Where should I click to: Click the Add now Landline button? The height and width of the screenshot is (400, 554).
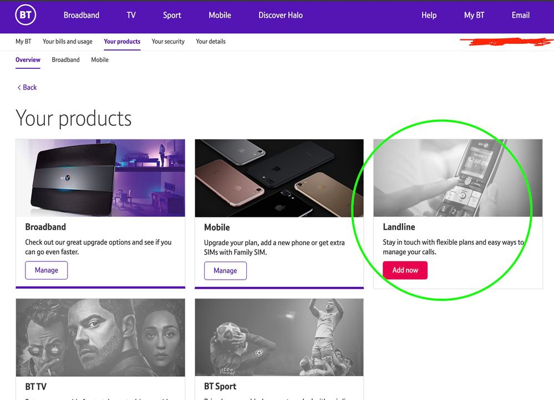tap(405, 270)
